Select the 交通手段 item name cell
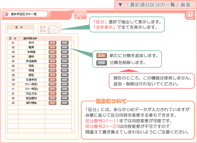This screenshot has height=143, width=197. 31,80
